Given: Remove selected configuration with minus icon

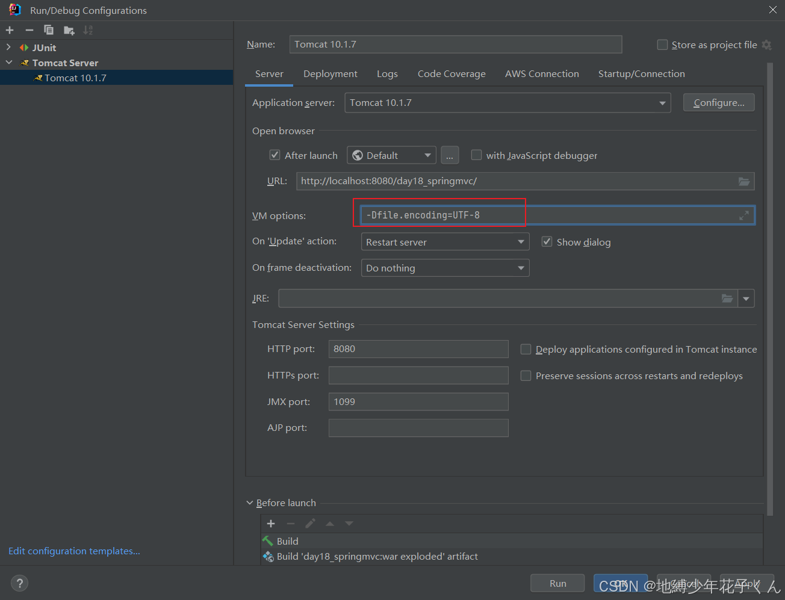Looking at the screenshot, I should pos(29,30).
